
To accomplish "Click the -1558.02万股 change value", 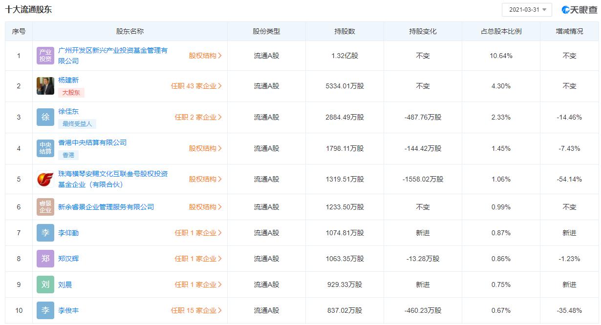I will click(x=423, y=179).
